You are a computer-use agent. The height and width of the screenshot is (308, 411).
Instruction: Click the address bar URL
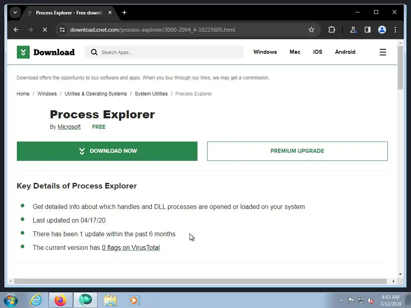[x=153, y=30]
